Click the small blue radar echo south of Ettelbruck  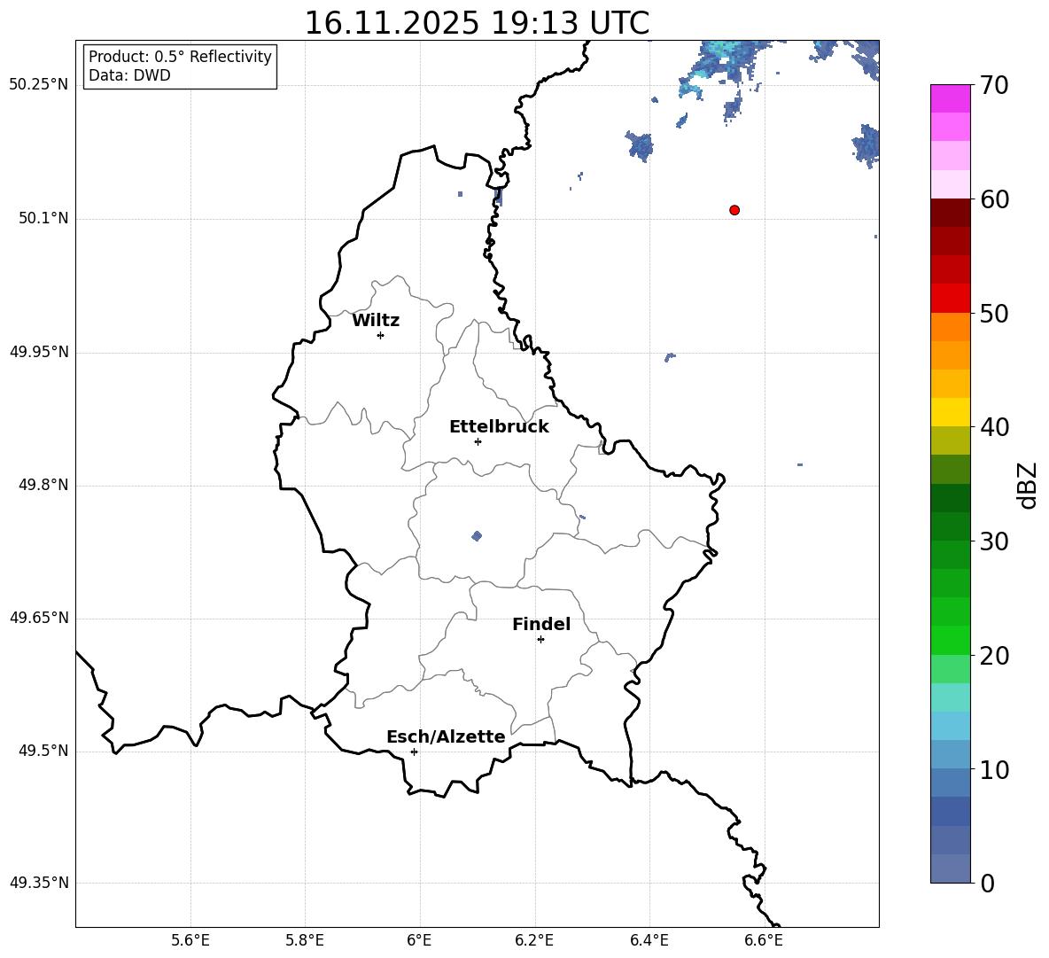[x=477, y=535]
